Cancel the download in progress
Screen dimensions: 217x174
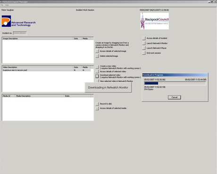pos(175,97)
